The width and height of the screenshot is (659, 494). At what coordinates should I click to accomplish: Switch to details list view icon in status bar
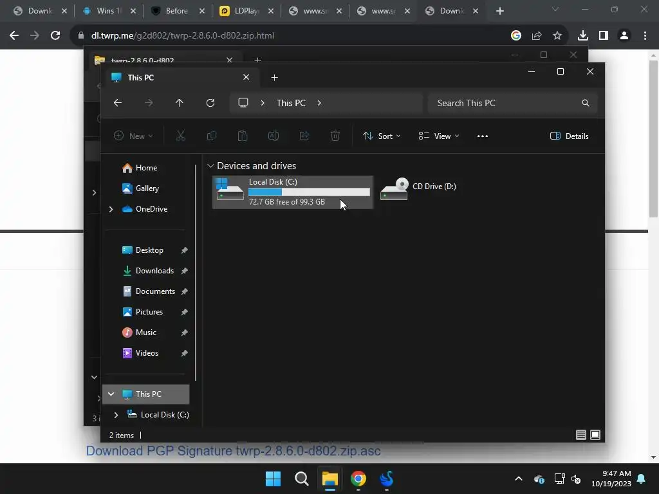tap(581, 435)
